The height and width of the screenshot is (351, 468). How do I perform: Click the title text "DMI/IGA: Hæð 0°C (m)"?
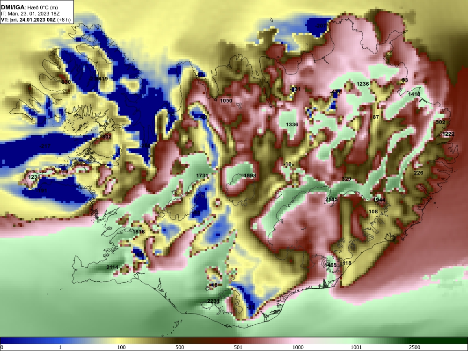point(29,7)
